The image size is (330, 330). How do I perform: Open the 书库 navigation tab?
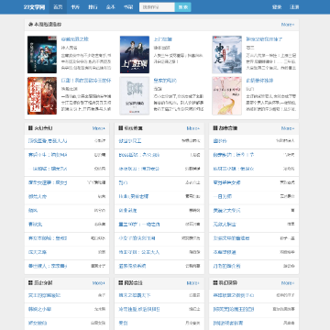tap(75, 7)
